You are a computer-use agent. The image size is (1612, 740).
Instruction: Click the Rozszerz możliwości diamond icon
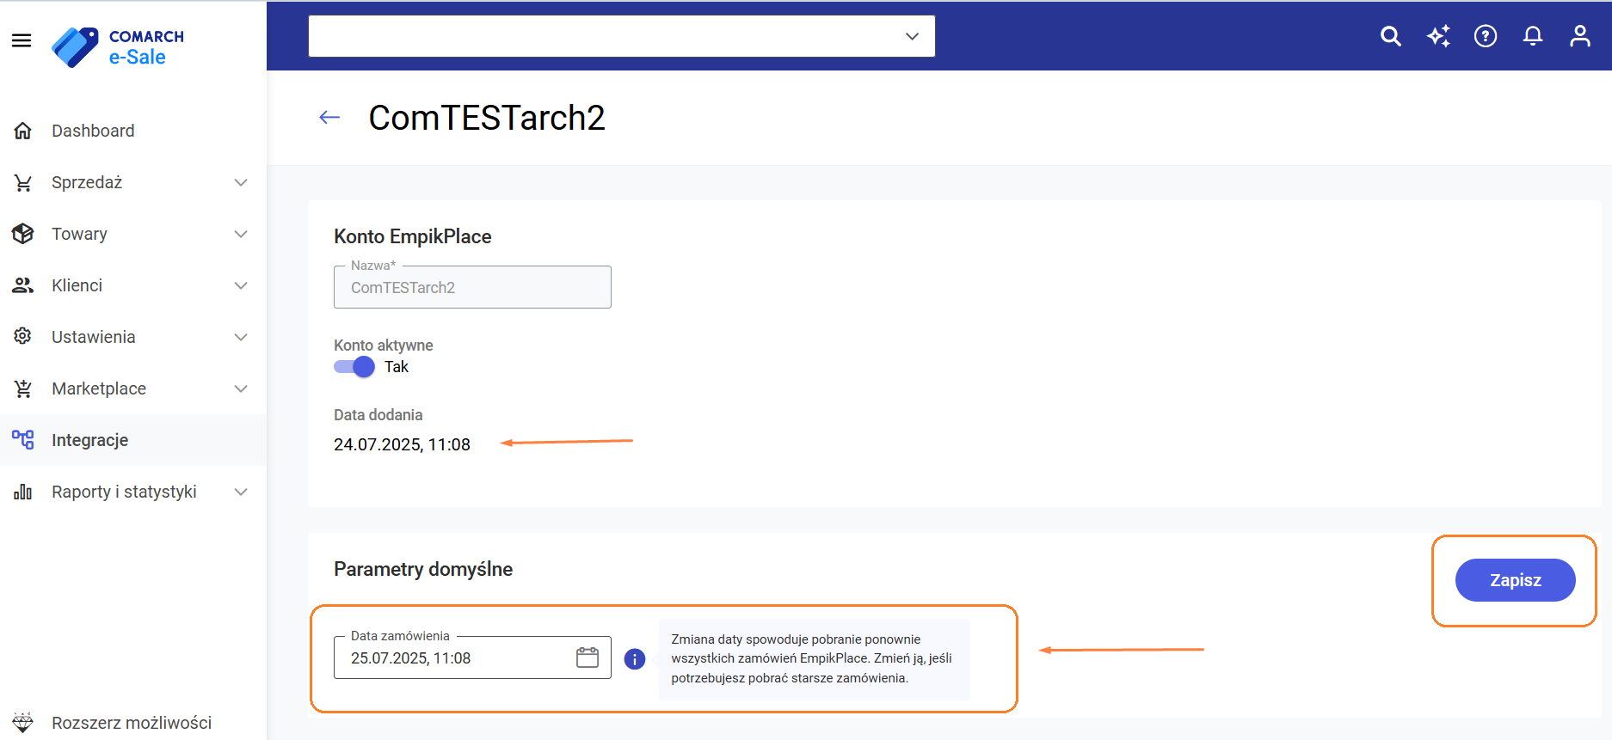pos(23,722)
